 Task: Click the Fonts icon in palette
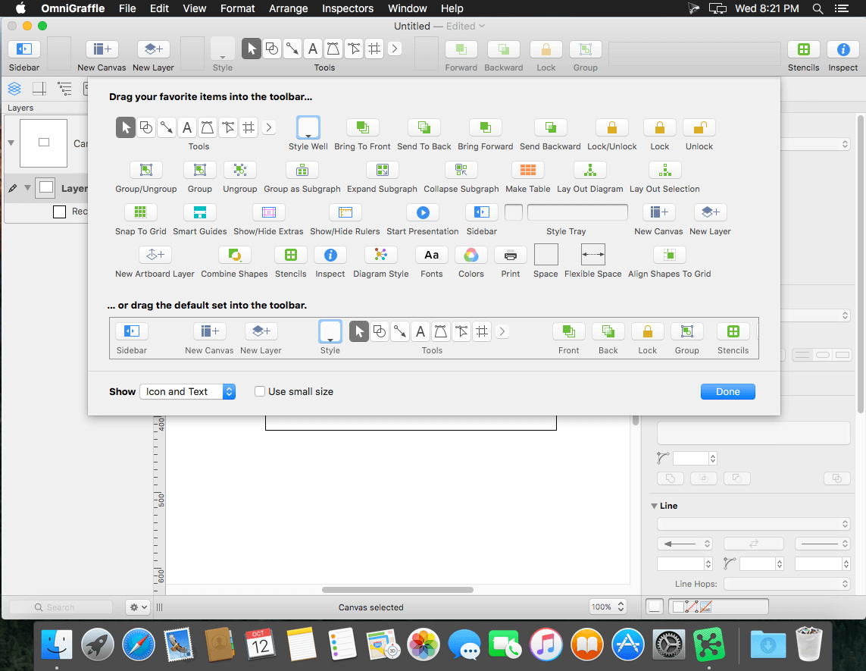(x=431, y=255)
